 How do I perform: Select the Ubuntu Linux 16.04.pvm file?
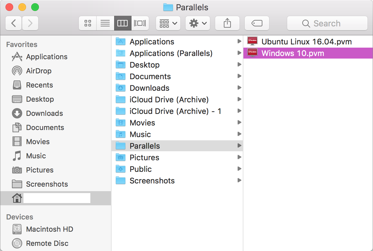pyautogui.click(x=306, y=42)
